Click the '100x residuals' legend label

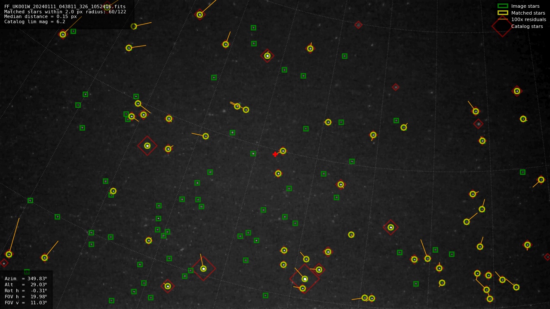(529, 19)
